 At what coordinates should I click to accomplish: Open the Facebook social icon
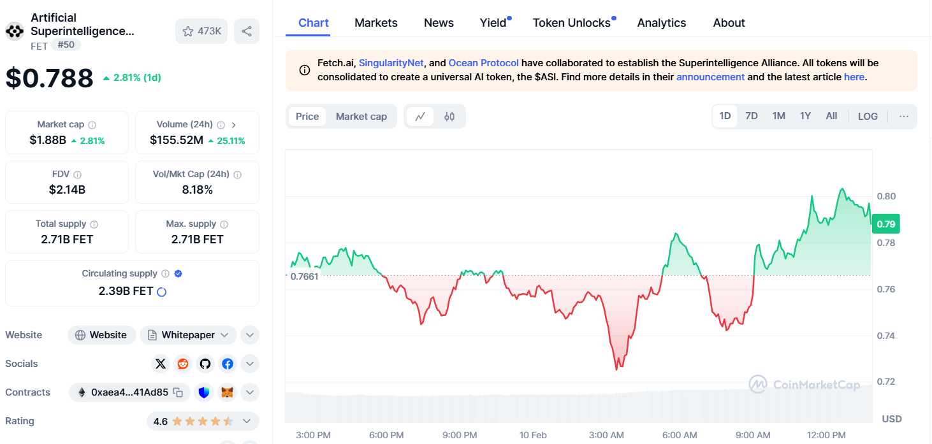click(228, 364)
